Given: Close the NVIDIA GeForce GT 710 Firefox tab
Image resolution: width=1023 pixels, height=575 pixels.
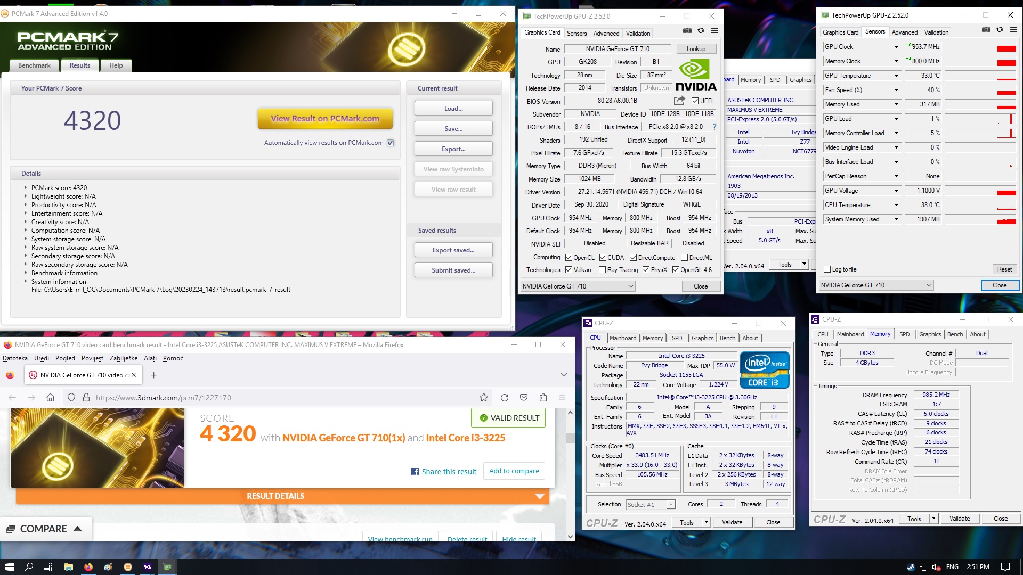Looking at the screenshot, I should click(x=134, y=375).
